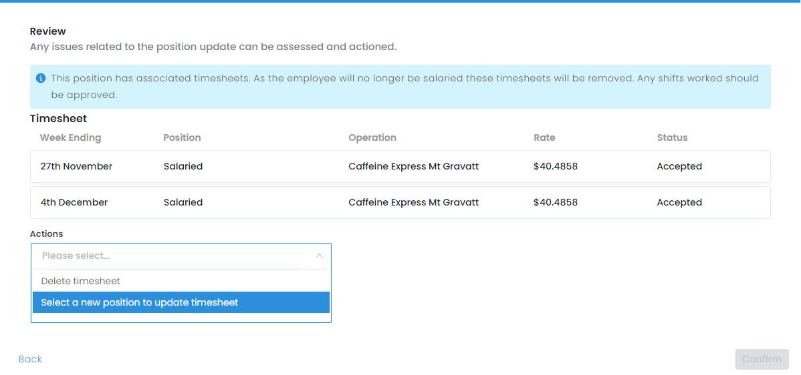Click the Rate column header

point(544,137)
